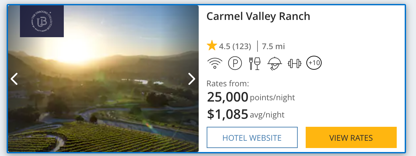
Task: Open the 4.5 rating score text
Action: click(224, 46)
